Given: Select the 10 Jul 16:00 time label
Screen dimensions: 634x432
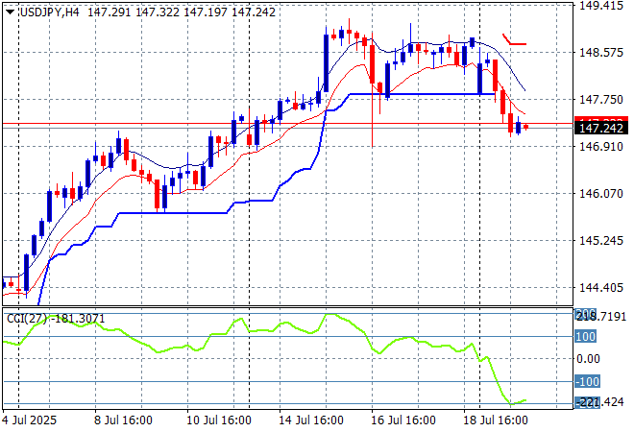Looking at the screenshot, I should pyautogui.click(x=219, y=420).
